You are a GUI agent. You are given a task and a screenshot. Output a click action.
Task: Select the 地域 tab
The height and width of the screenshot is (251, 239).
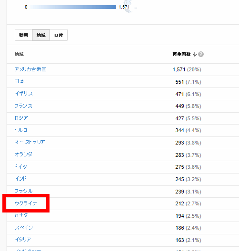[x=41, y=35]
